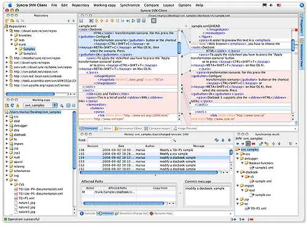Image resolution: width=307 pixels, height=226 pixels.
Task: Toggle the highlighted incoming/outgoing mode button
Action: click(x=248, y=144)
